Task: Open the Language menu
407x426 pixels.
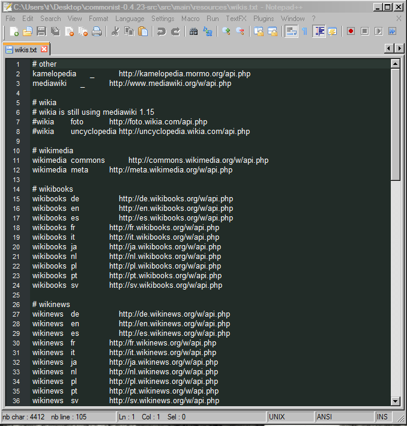Action: 130,19
